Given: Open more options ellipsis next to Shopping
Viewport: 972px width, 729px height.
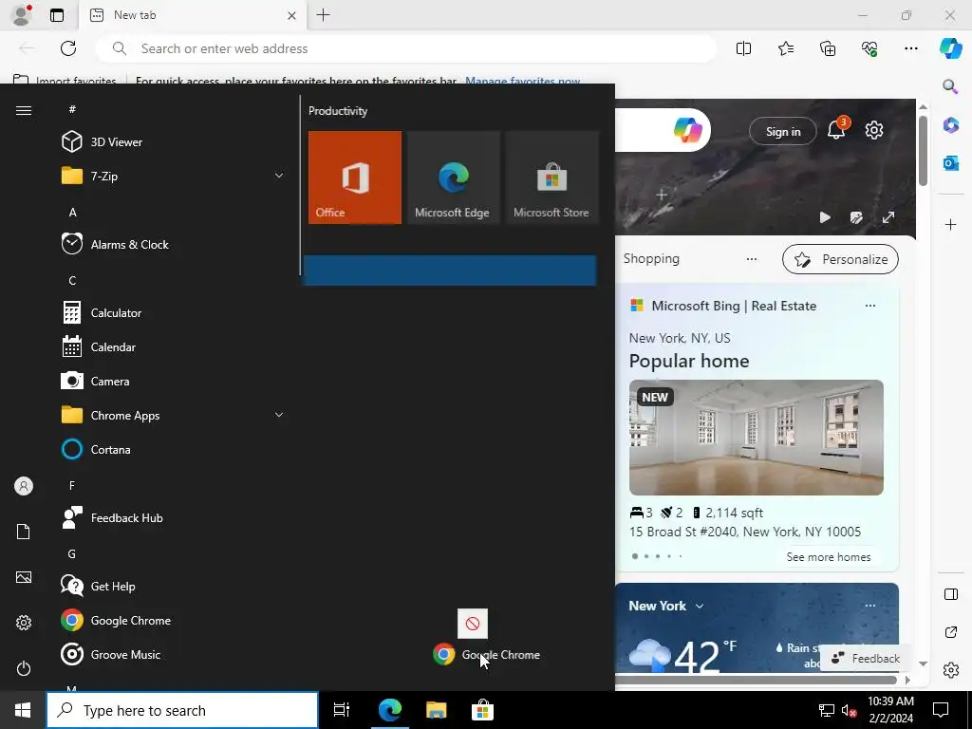Looking at the screenshot, I should tap(752, 259).
